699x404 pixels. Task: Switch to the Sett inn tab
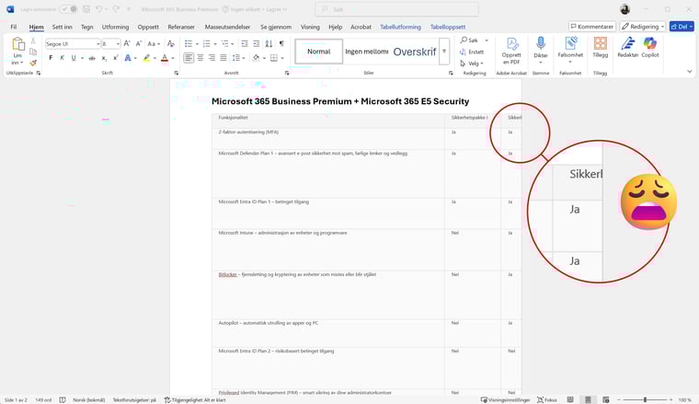(62, 27)
